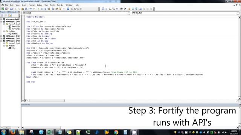Image resolution: width=241 pixels, height=135 pixels.
Task: Click the List Properties/Methods icon
Action: (x=103, y=9)
